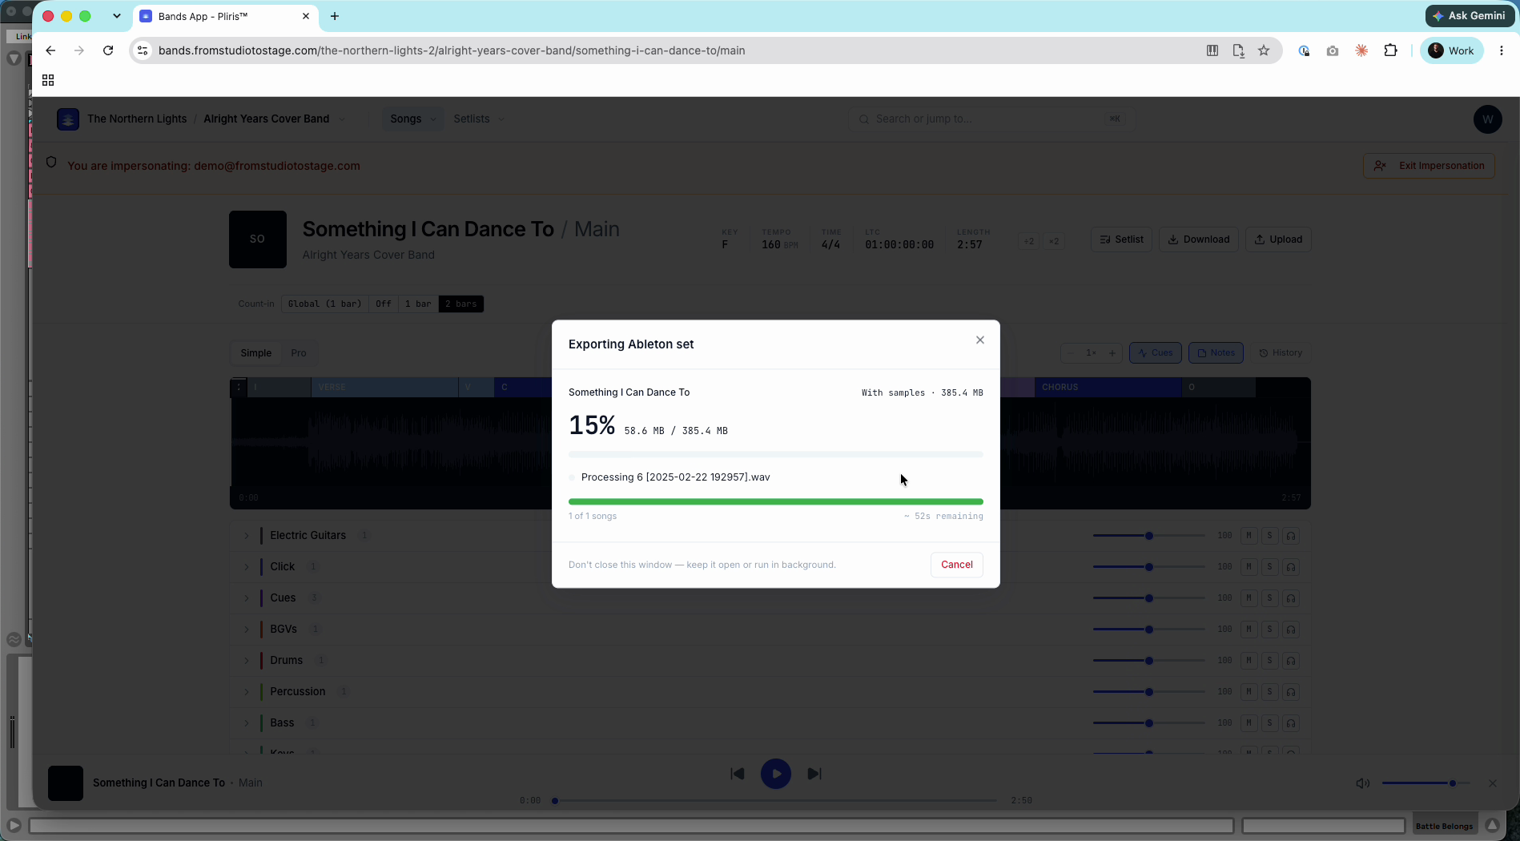Skip to next song in player
Screen dimensions: 1520x841
[814, 774]
